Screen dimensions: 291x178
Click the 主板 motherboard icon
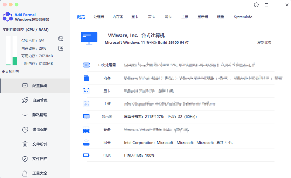[86, 104]
